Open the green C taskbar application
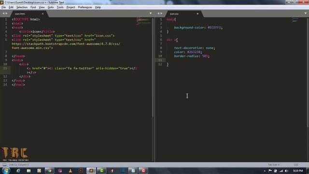This screenshot has width=309, height=174. coord(101,171)
